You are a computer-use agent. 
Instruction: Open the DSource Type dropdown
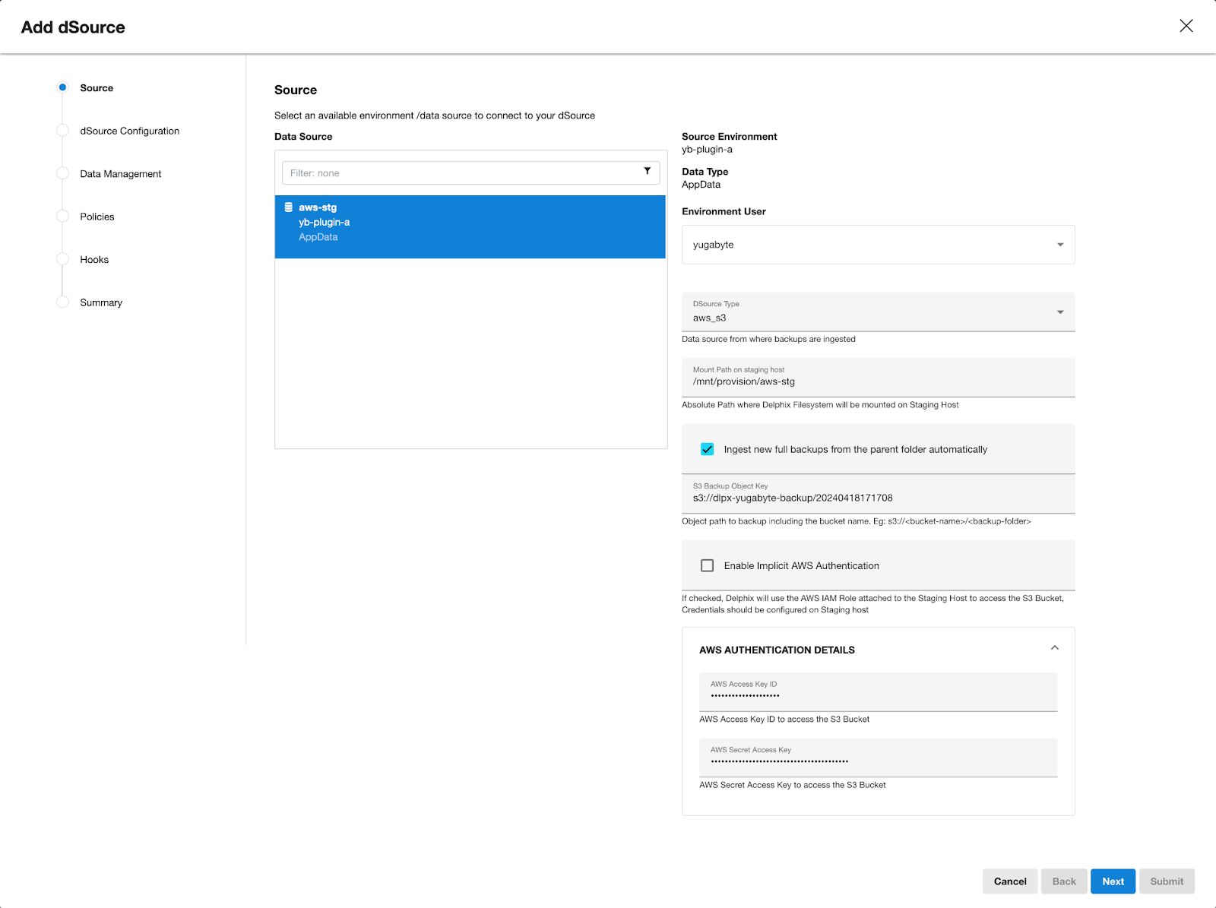coord(1059,312)
